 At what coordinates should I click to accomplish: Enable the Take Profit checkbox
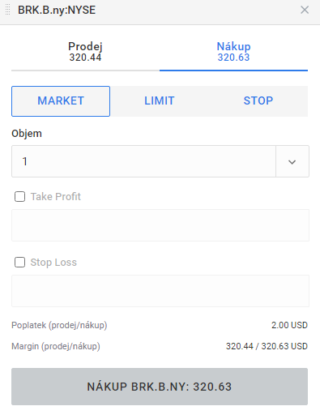point(19,196)
